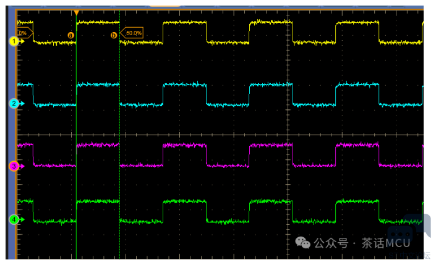This screenshot has width=436, height=265.
Task: Click the solid green cursor a line
Action: pos(75,124)
